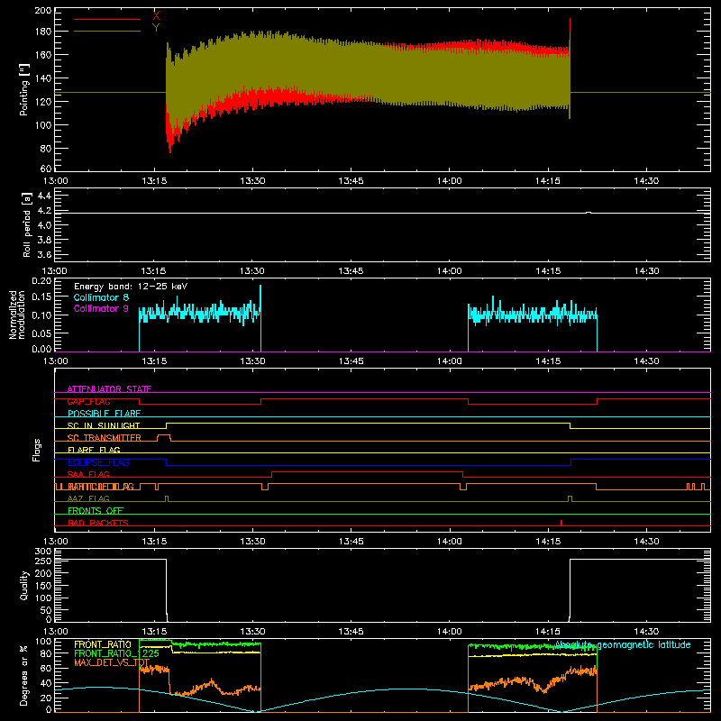721x721 pixels.
Task: Click the yellow FRONT_RATIO legend entry
Action: (103, 644)
